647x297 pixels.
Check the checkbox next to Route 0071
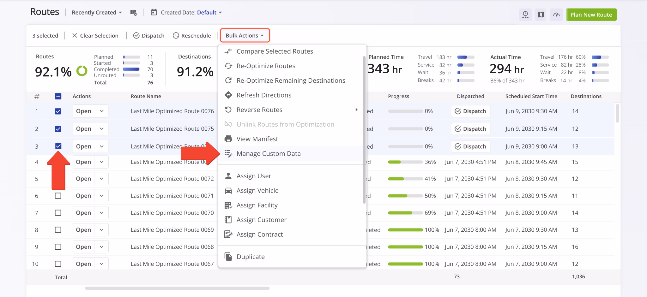pyautogui.click(x=58, y=196)
